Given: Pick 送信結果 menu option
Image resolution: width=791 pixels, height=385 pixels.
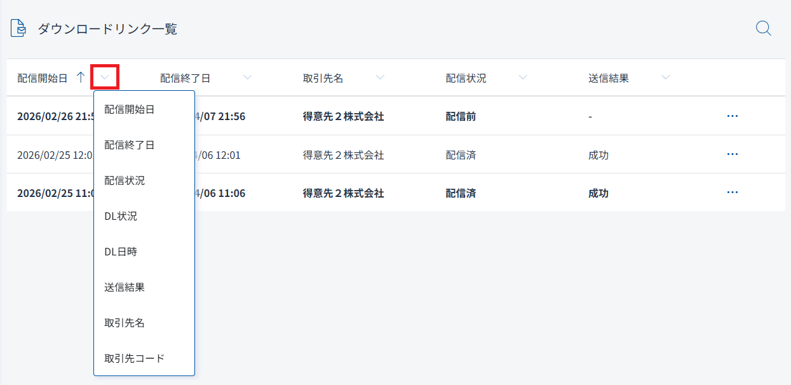Looking at the screenshot, I should coord(125,287).
